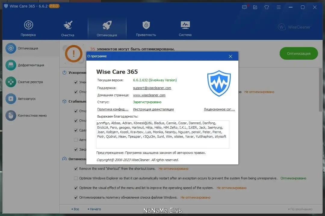This screenshot has width=325, height=216.
Task: Select the Оптимизация gear icon in sidebar
Action: [x=11, y=48]
